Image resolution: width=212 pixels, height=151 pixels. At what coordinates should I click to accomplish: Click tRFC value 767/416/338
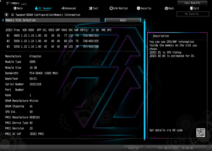[91, 47]
